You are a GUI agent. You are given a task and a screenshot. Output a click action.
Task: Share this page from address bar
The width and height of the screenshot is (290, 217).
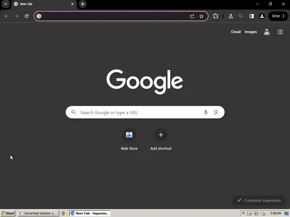192,16
